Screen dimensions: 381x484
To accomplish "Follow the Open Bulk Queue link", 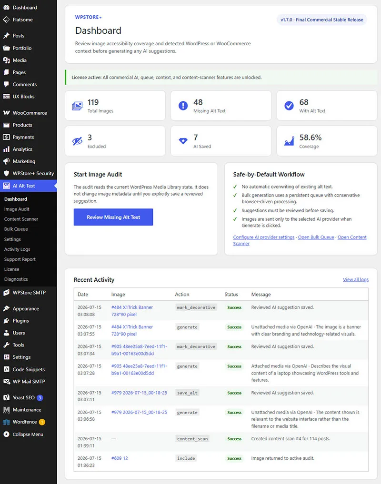I will click(x=316, y=237).
